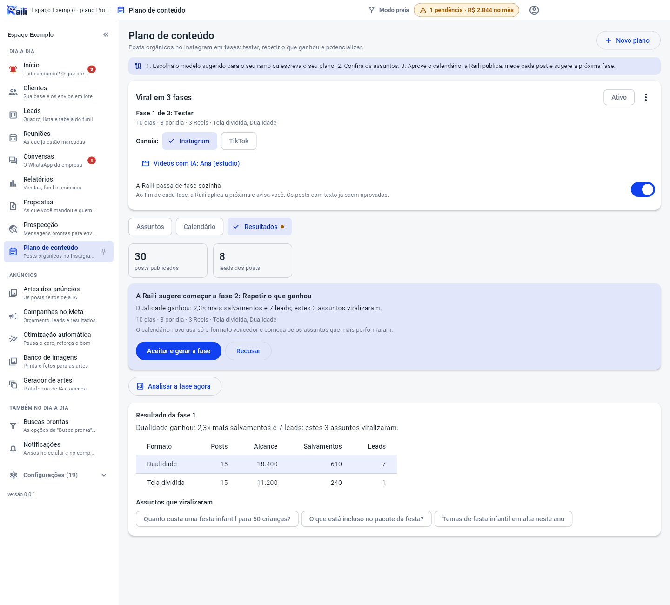The image size is (670, 605).
Task: Open Gerador de artes copy icon
Action: click(13, 384)
